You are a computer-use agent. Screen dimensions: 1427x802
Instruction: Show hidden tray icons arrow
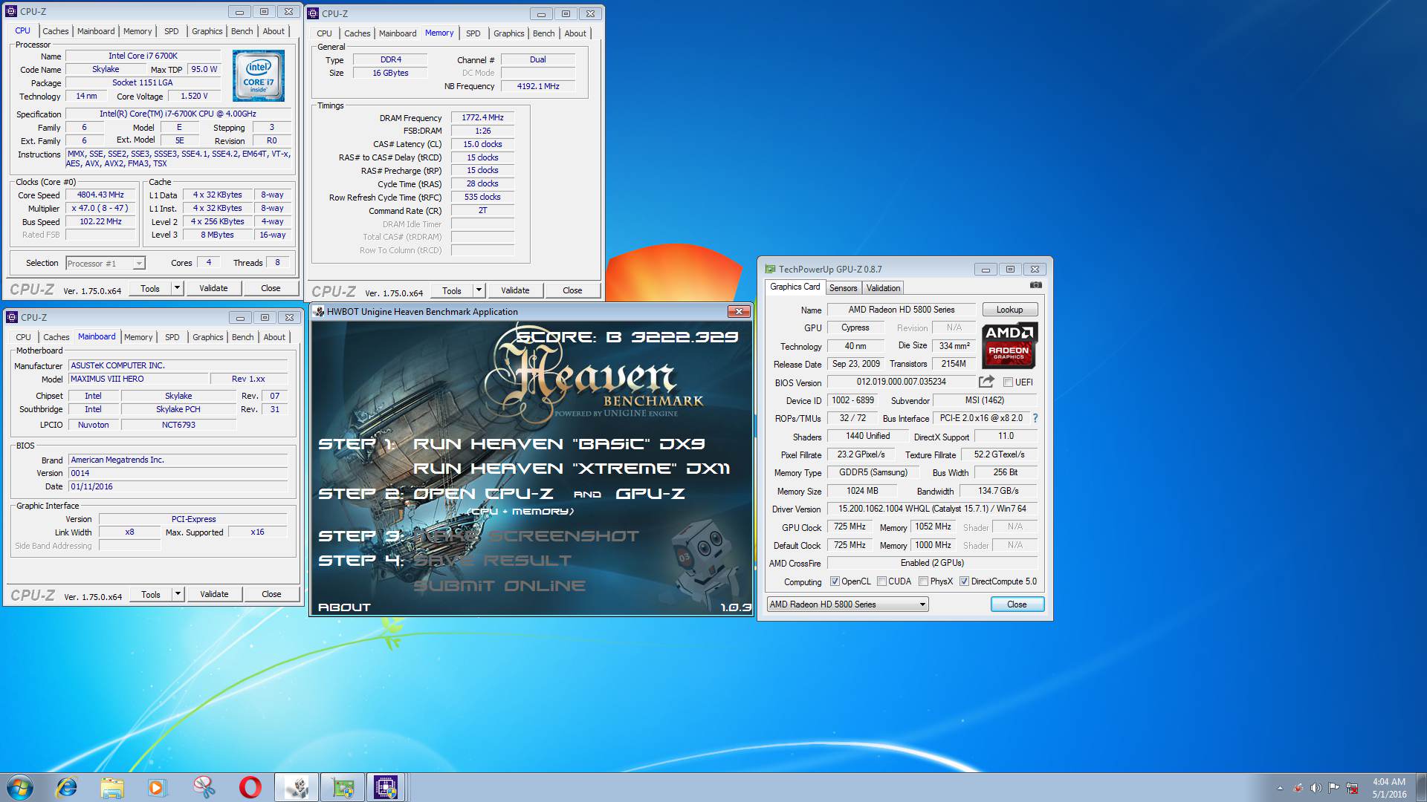[x=1280, y=788]
